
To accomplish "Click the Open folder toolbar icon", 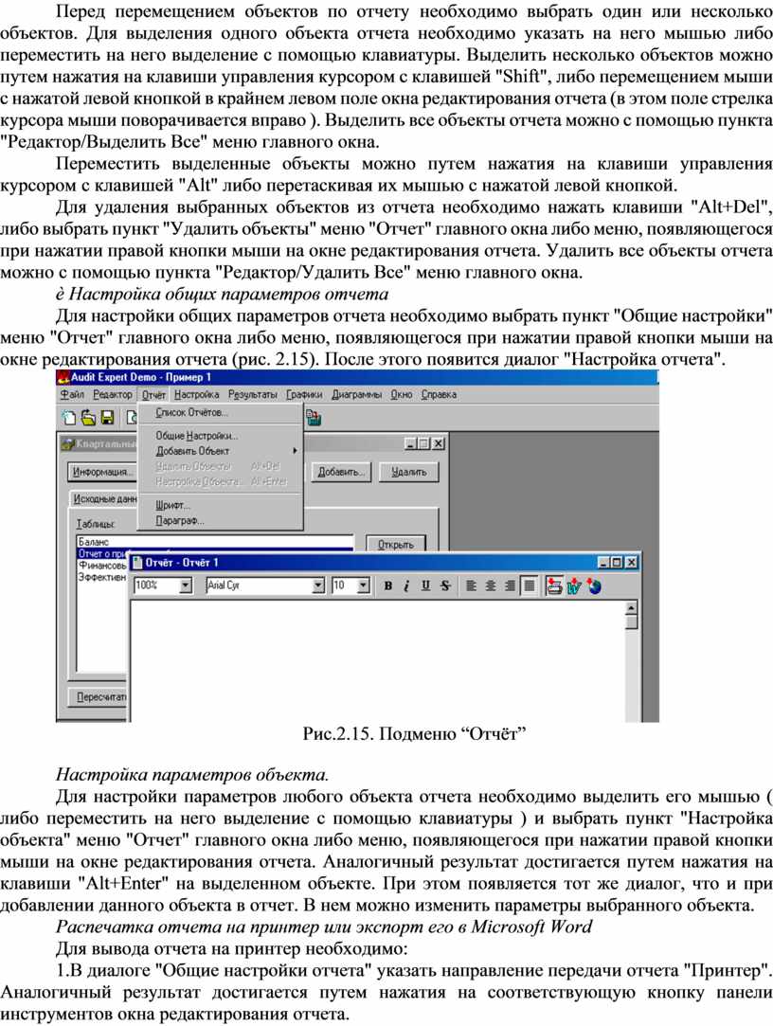I will pyautogui.click(x=88, y=418).
